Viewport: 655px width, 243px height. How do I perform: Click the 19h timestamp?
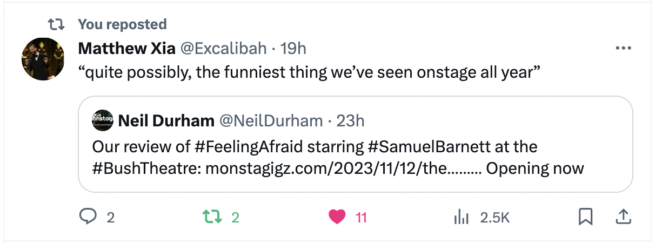[293, 49]
